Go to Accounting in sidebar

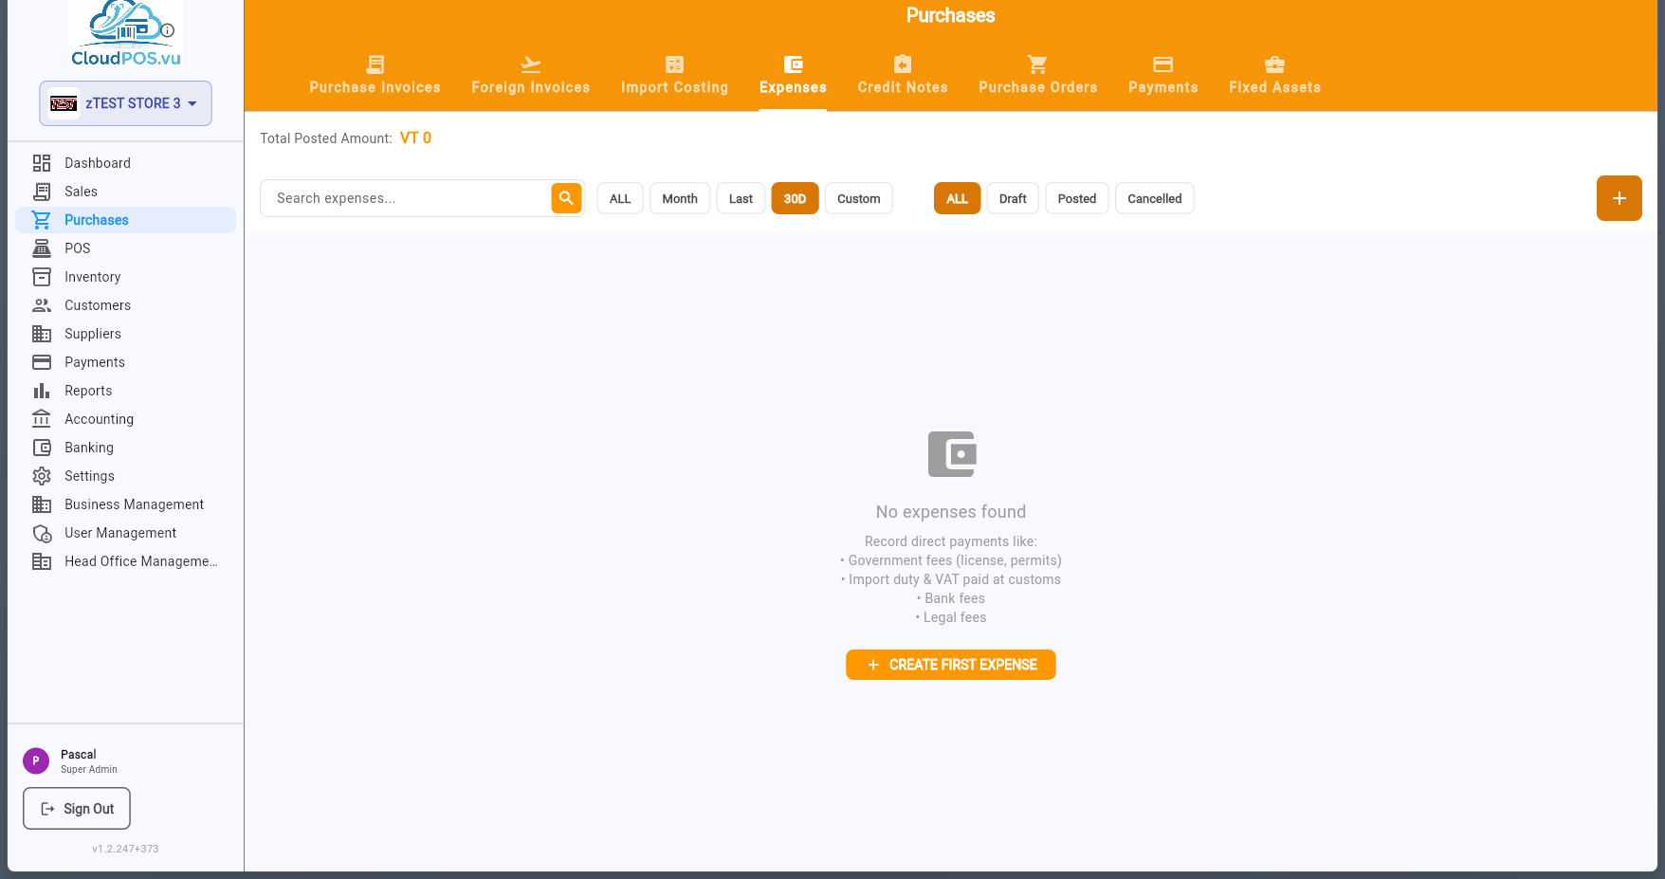tap(125, 419)
